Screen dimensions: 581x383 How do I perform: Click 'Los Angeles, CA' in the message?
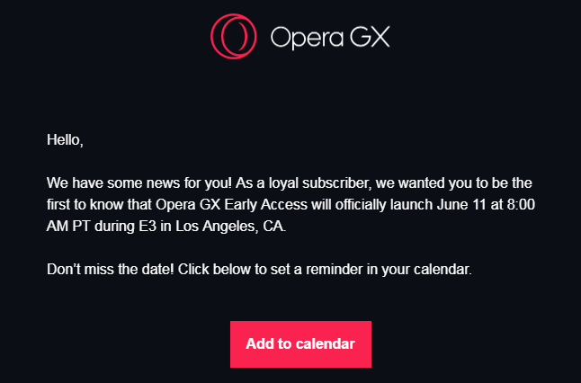(230, 227)
